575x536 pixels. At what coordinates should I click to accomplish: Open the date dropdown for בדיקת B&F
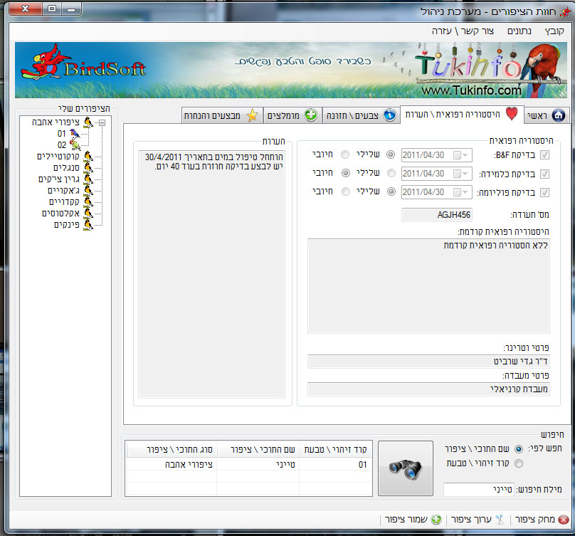(465, 155)
